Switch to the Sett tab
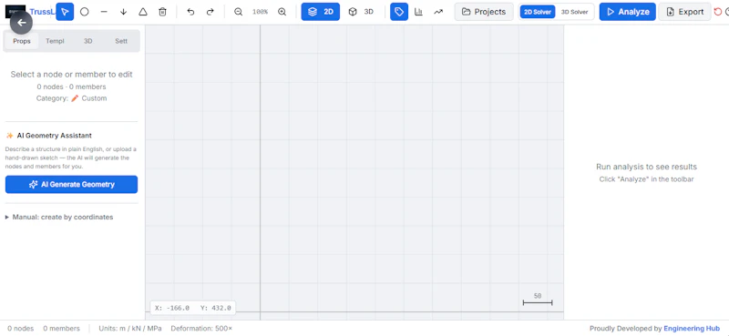This screenshot has width=729, height=336. (x=121, y=41)
